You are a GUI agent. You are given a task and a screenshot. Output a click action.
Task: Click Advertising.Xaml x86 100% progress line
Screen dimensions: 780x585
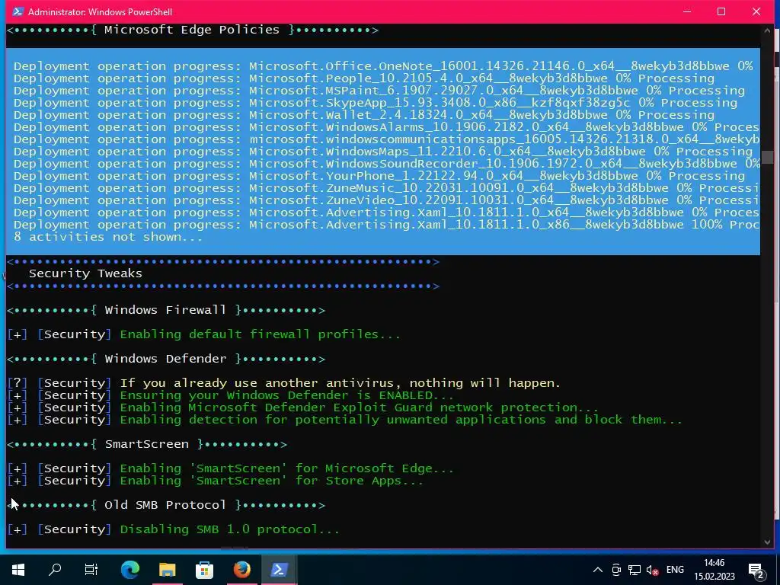pyautogui.click(x=386, y=225)
